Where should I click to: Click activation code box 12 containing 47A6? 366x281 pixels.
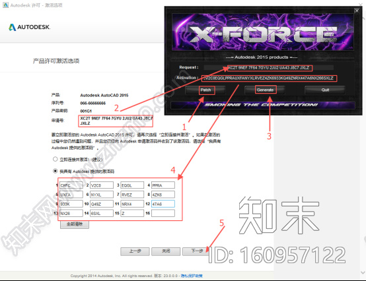(163, 204)
